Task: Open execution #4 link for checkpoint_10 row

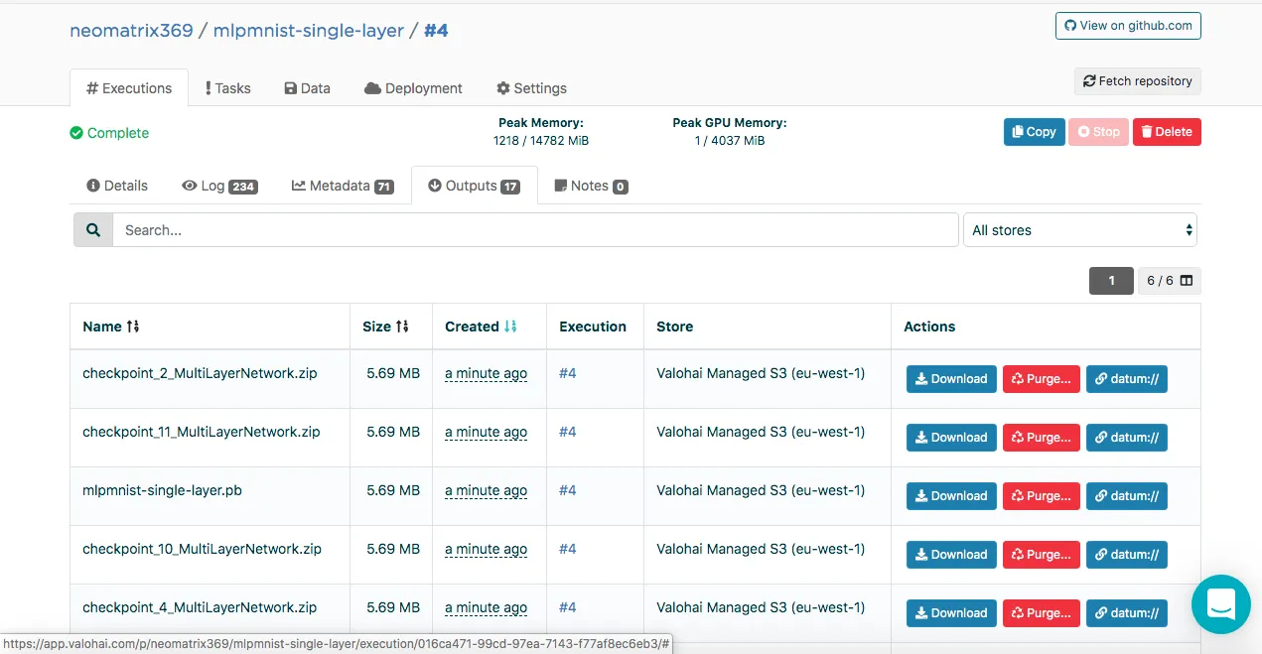Action: [x=568, y=550]
